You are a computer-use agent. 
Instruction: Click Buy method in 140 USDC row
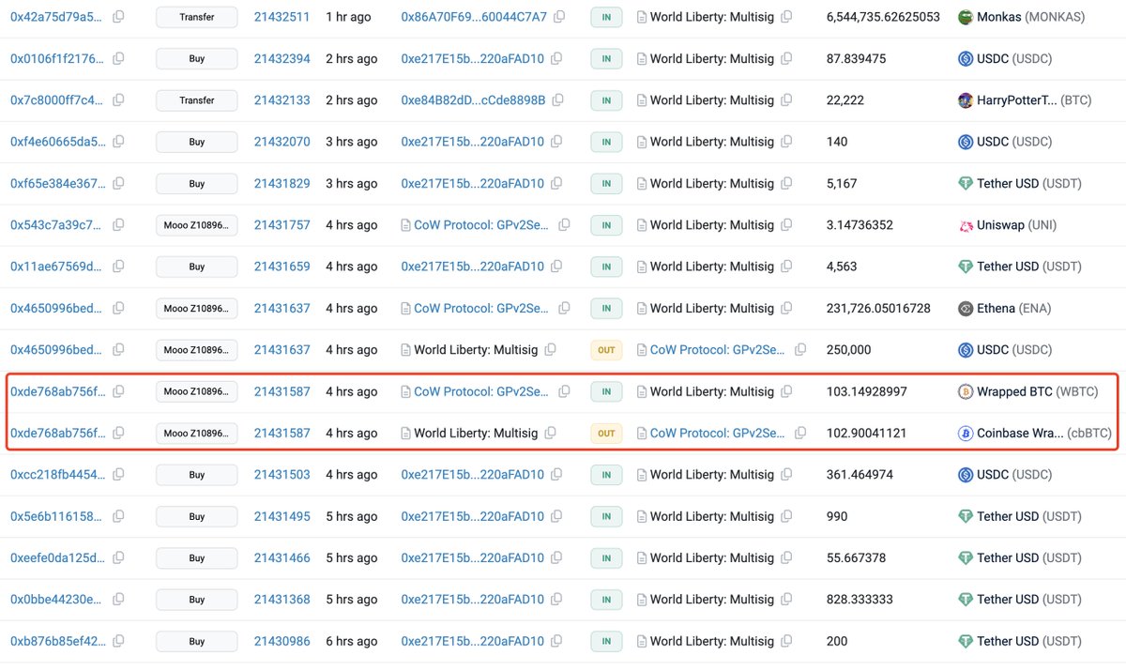pyautogui.click(x=196, y=142)
